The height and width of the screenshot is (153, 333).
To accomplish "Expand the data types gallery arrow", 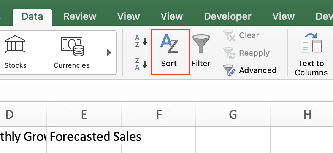I will click(x=109, y=53).
